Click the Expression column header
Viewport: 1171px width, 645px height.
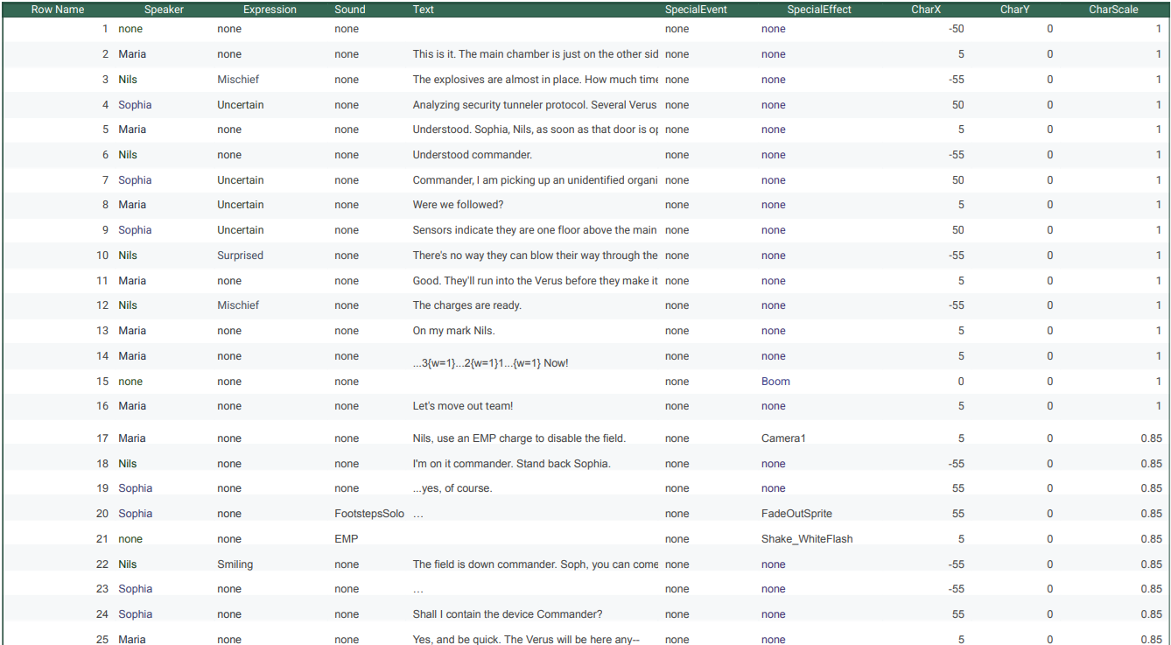point(270,10)
